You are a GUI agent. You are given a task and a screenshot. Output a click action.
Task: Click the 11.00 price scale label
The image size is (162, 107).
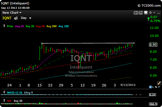[x=154, y=28]
